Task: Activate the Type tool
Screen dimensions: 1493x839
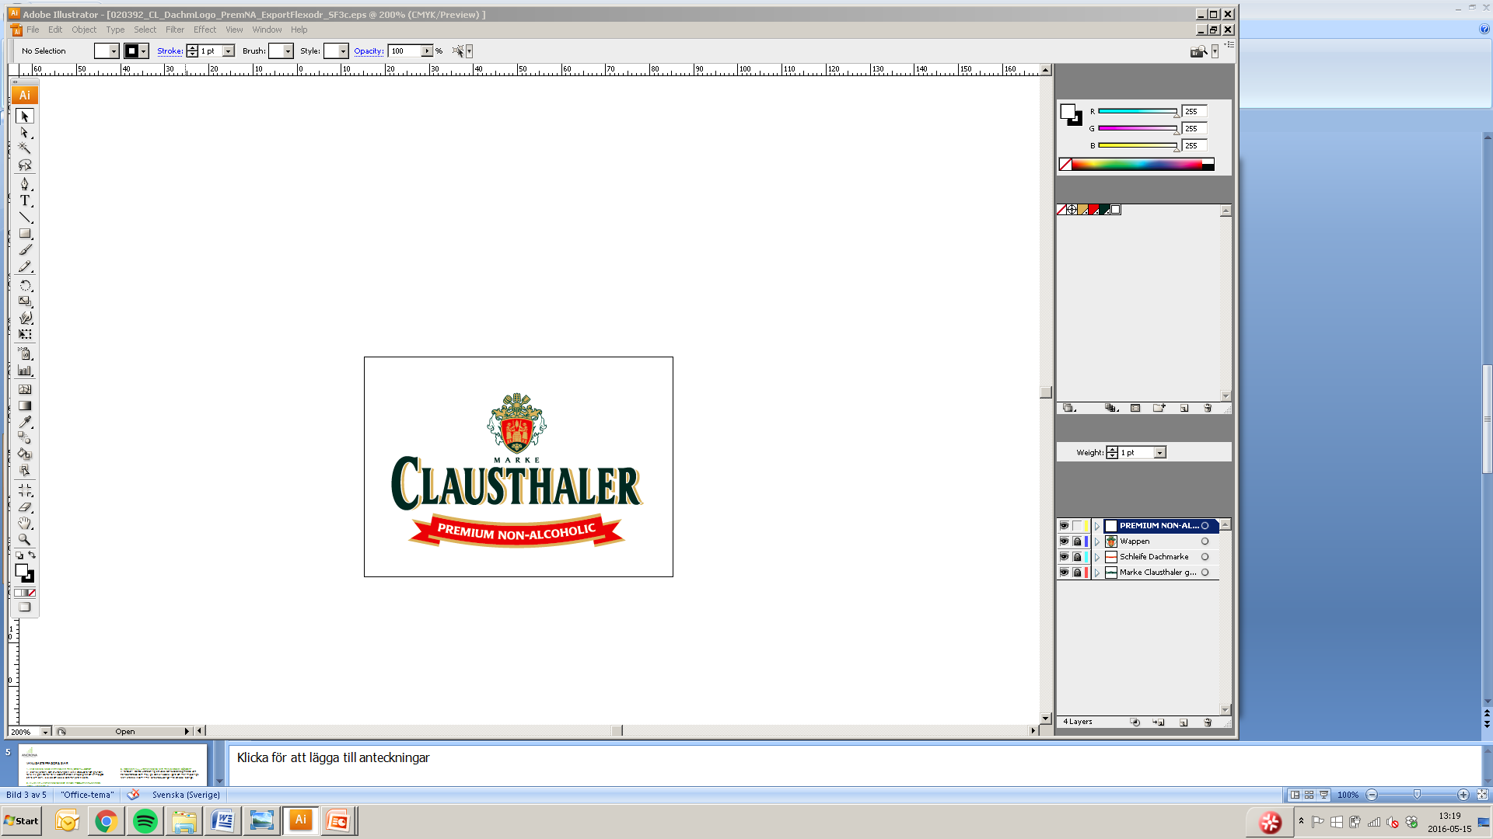Action: (25, 200)
